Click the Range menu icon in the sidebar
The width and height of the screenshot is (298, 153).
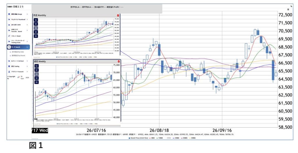[x=9, y=14]
